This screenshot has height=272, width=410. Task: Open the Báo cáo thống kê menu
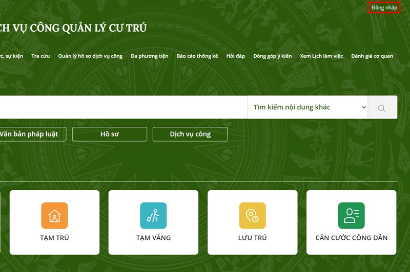click(x=197, y=56)
